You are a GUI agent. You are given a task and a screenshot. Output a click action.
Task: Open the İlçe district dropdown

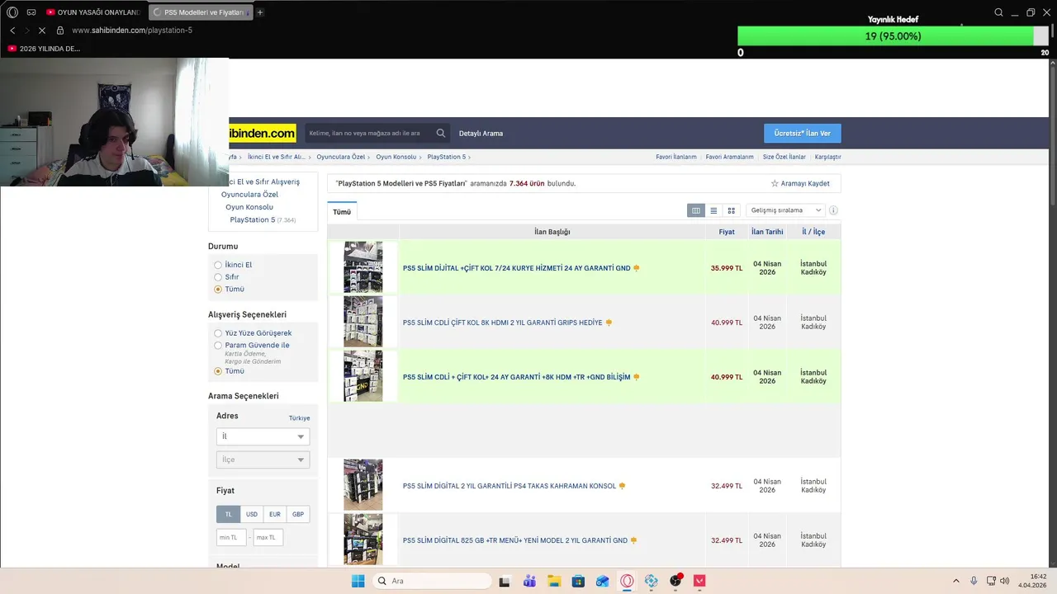pyautogui.click(x=263, y=460)
